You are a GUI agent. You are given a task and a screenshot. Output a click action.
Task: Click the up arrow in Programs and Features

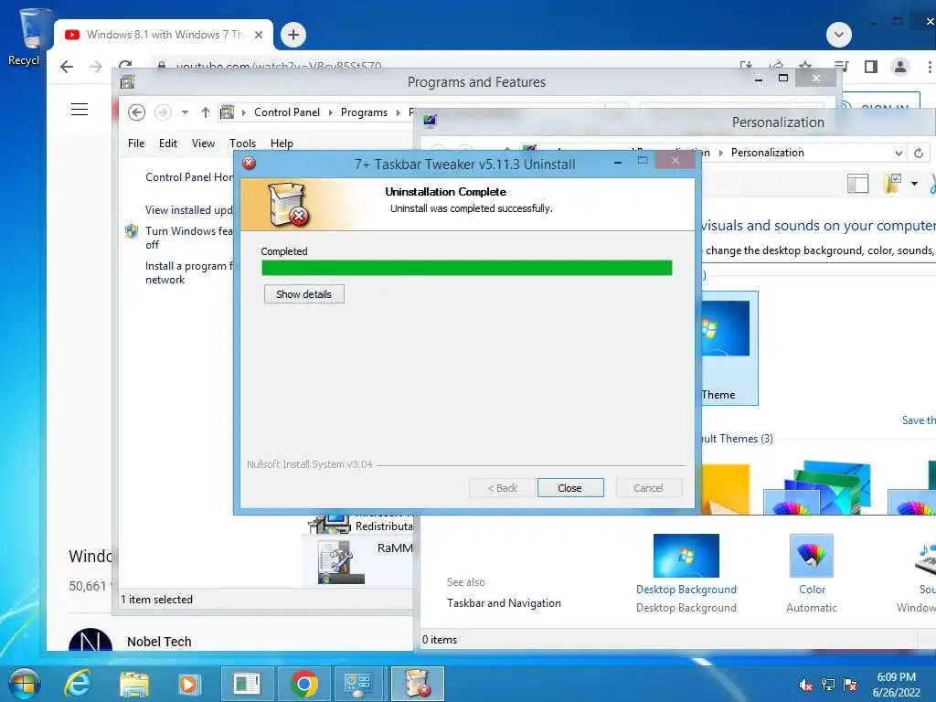point(206,112)
